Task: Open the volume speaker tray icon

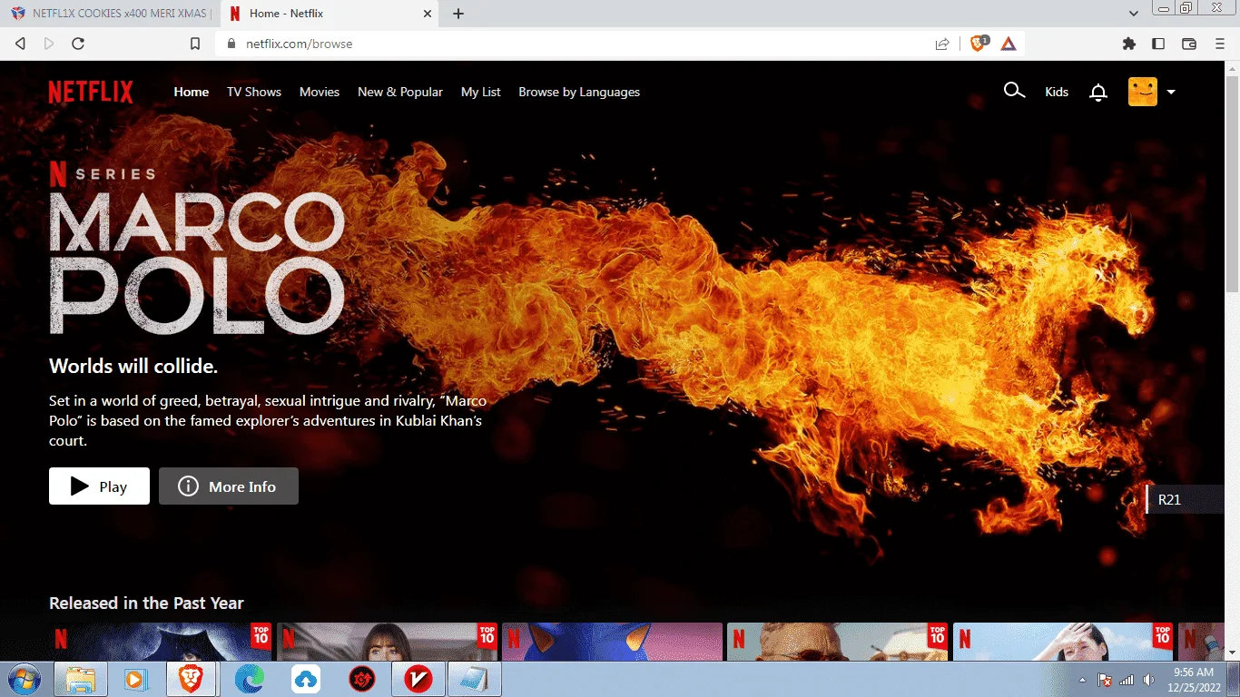Action: click(1149, 680)
